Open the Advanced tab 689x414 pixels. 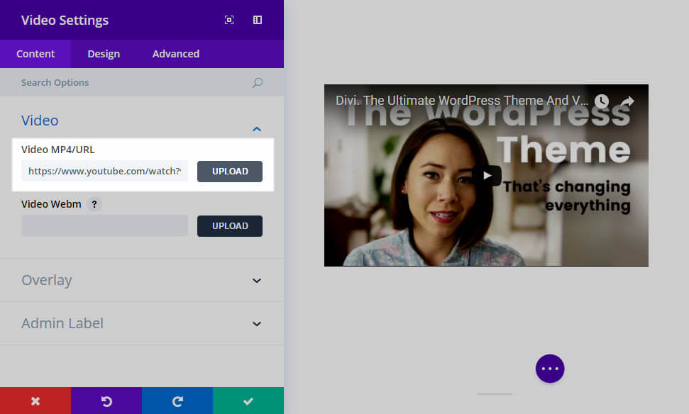pyautogui.click(x=176, y=54)
